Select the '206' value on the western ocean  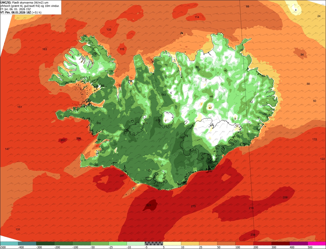(78, 138)
